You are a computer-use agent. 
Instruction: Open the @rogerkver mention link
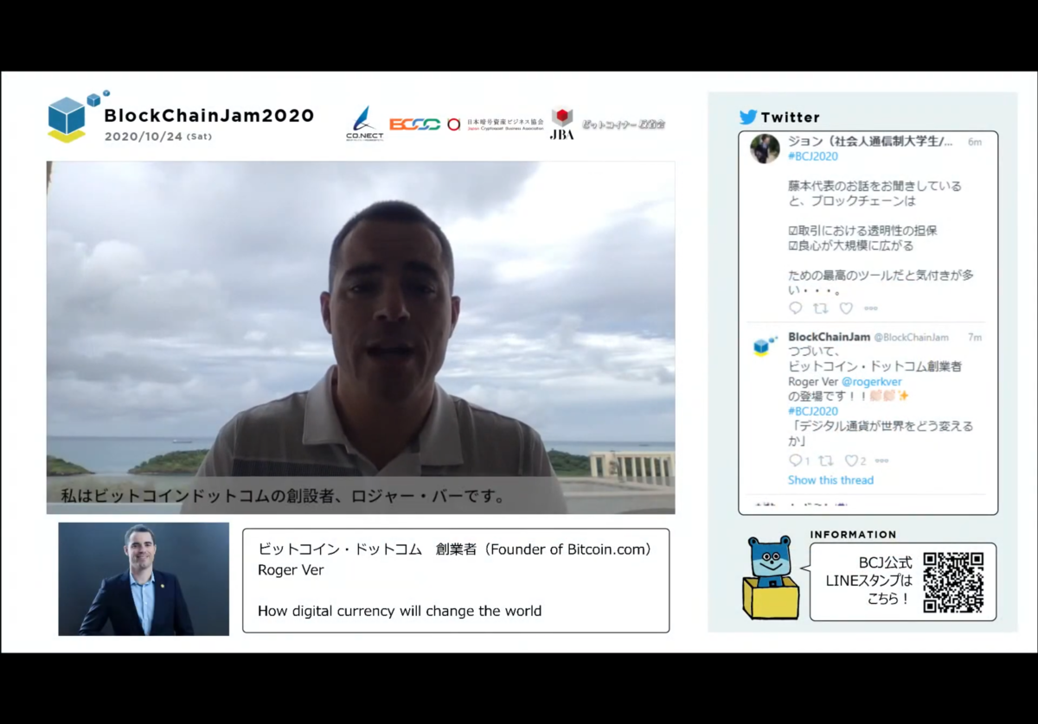(871, 381)
